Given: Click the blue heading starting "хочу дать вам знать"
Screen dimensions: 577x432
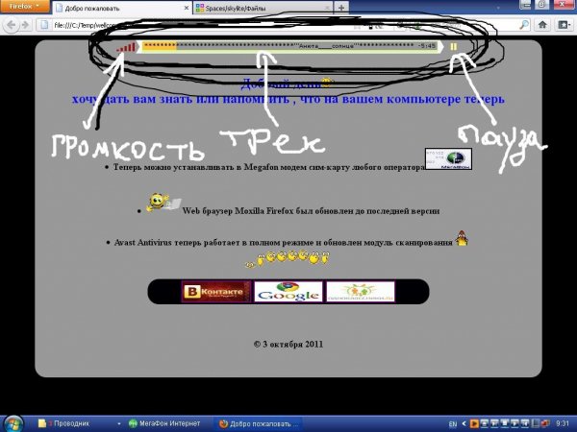Looking at the screenshot, I should pyautogui.click(x=288, y=99).
